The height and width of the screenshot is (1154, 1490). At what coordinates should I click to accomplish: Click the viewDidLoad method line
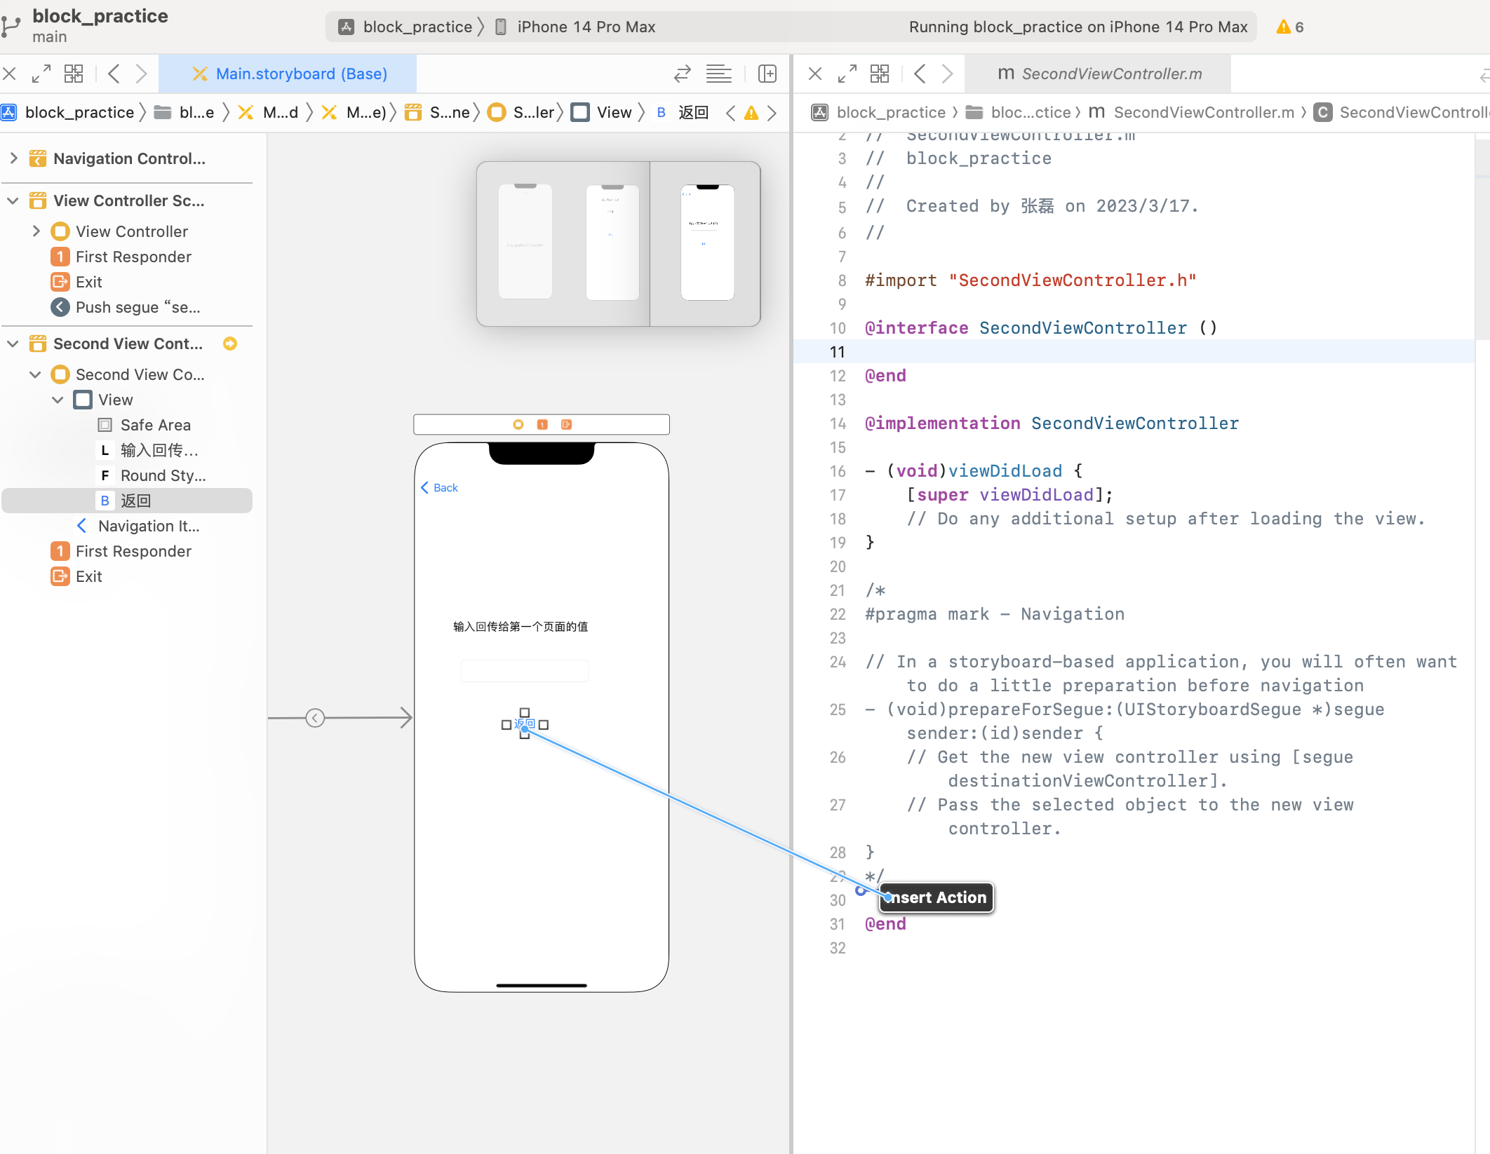(973, 470)
